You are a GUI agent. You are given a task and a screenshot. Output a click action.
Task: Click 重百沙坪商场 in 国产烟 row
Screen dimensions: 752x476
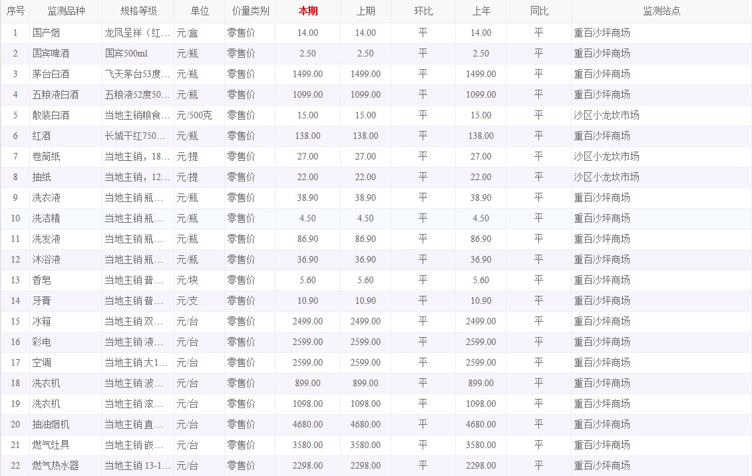tap(602, 33)
